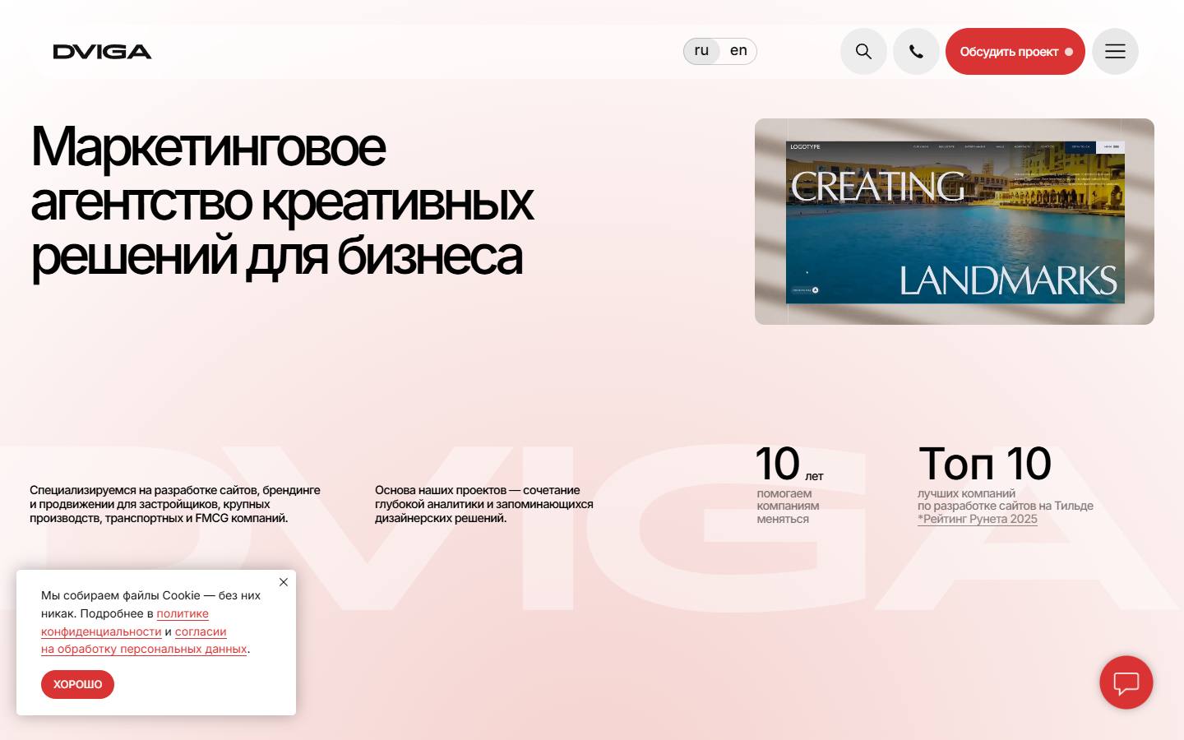The image size is (1184, 740).
Task: Open the search magnifier icon
Action: point(863,51)
